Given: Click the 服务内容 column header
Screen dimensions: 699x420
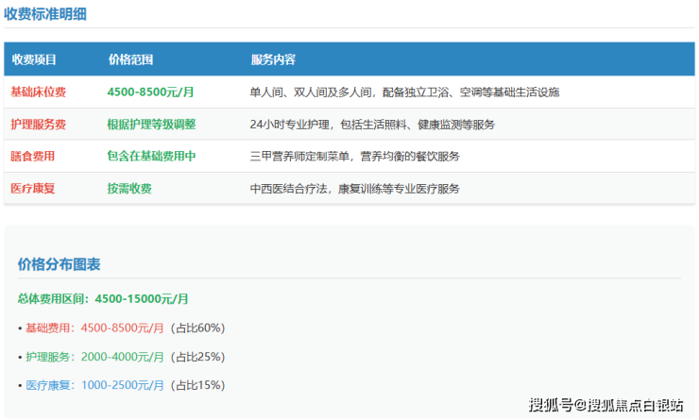Looking at the screenshot, I should 274,59.
